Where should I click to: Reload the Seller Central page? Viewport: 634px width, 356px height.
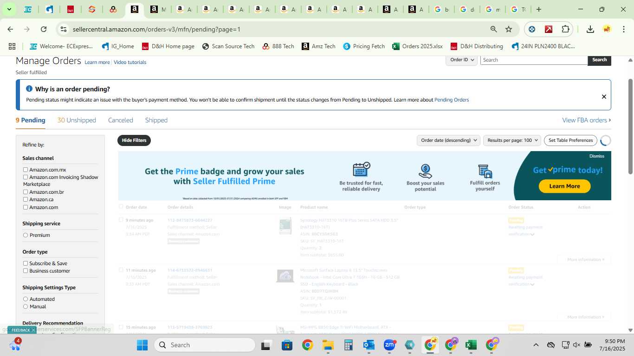44,29
